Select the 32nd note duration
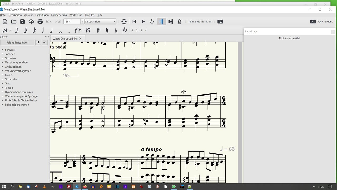The image size is (337, 190). point(17,30)
